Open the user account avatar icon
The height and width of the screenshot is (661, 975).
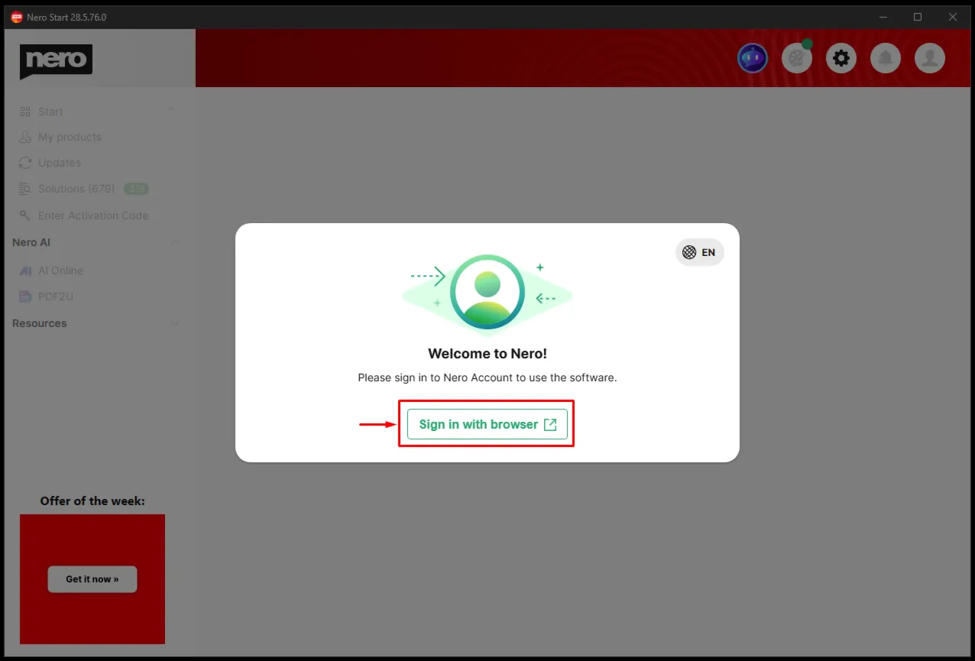pos(930,58)
